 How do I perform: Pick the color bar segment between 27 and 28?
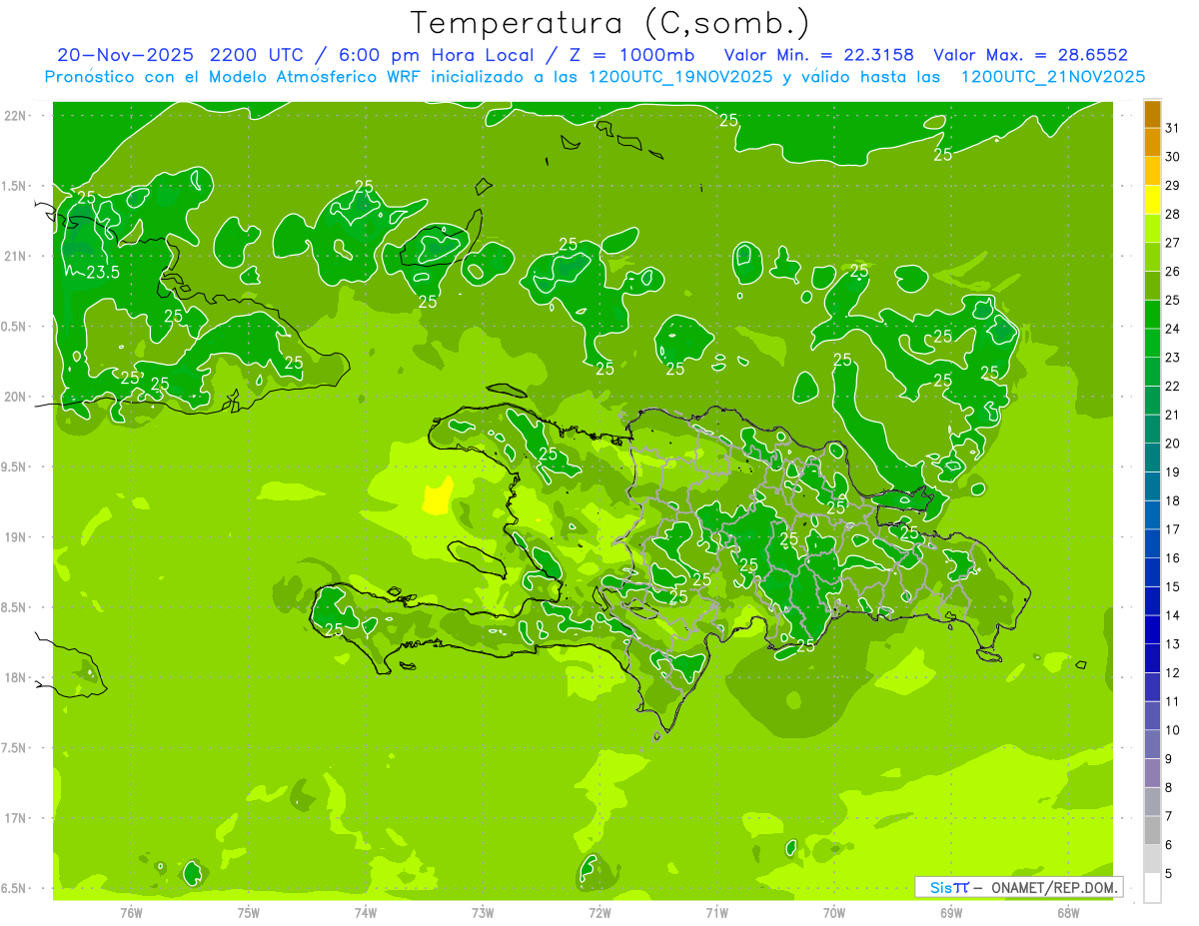[1152, 229]
